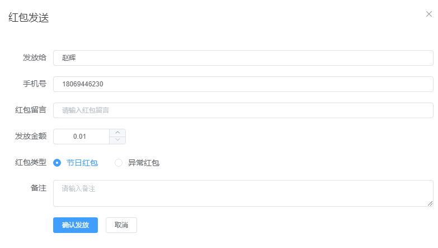Click the 手机号 field label
The image size is (438, 248).
35,84
